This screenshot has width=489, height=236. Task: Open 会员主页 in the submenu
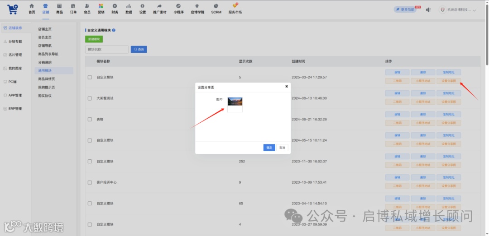pos(45,37)
